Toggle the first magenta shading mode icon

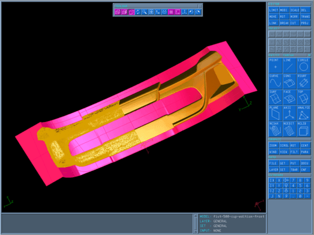point(118,12)
